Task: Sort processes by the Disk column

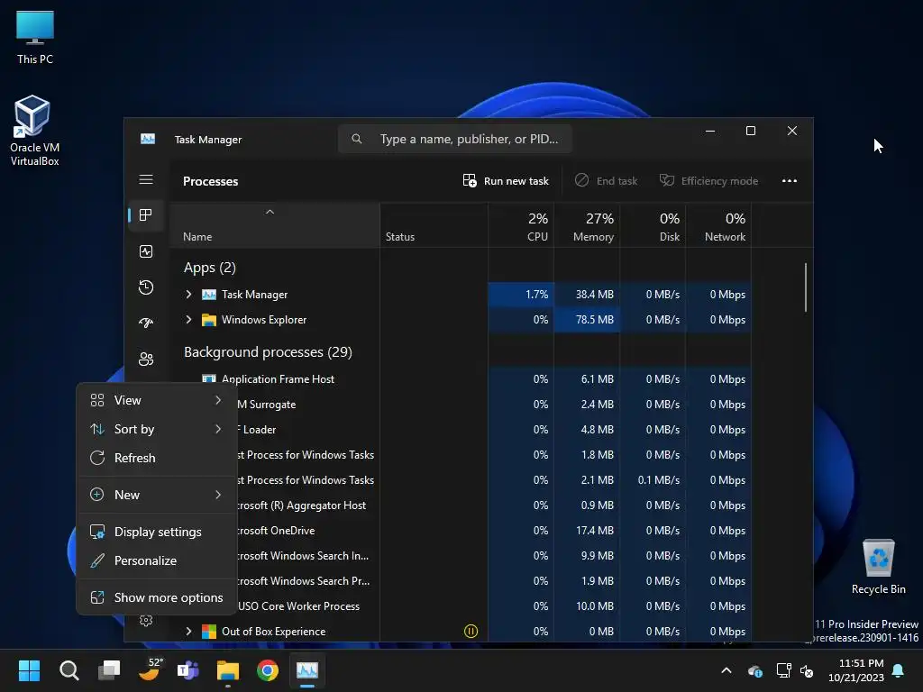Action: pos(653,226)
